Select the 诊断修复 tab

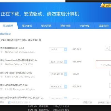[85, 26]
